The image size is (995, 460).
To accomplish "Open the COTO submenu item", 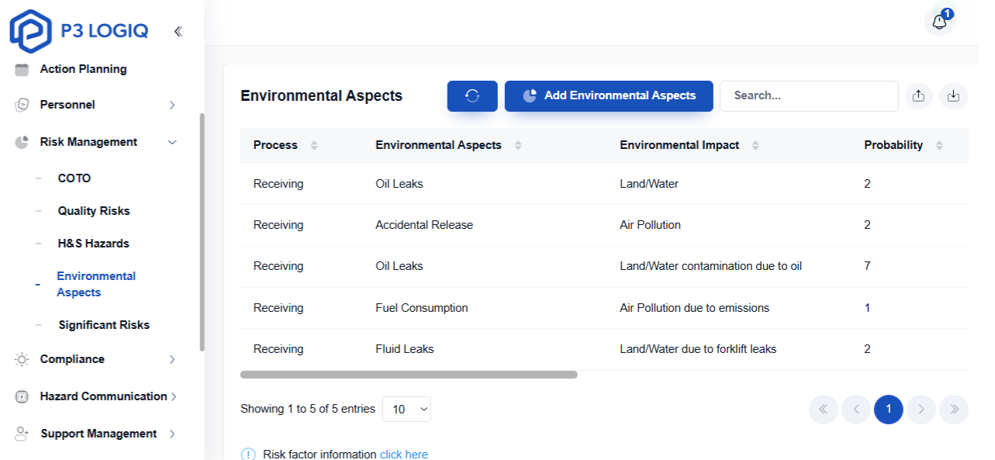I will 74,178.
